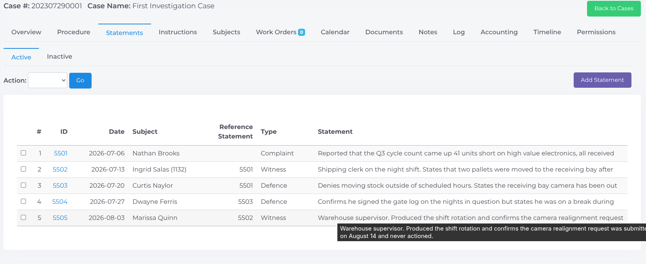Switch to Inactive statements sub-tab
Image resolution: width=646 pixels, height=264 pixels.
[x=59, y=57]
